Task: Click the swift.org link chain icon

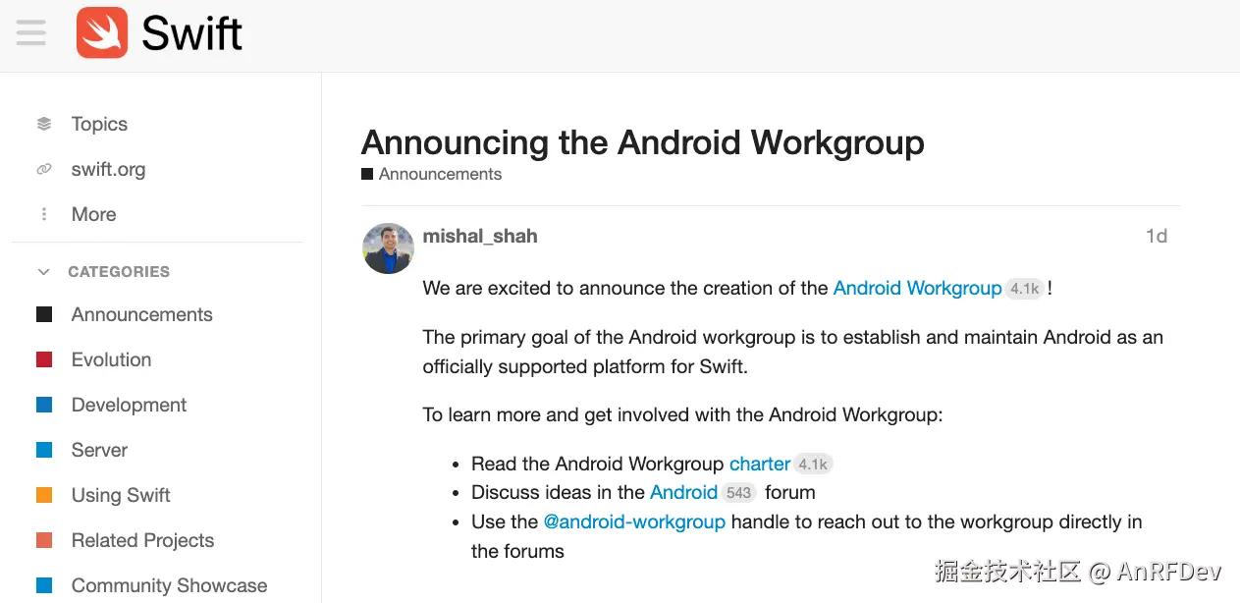Action: coord(44,169)
